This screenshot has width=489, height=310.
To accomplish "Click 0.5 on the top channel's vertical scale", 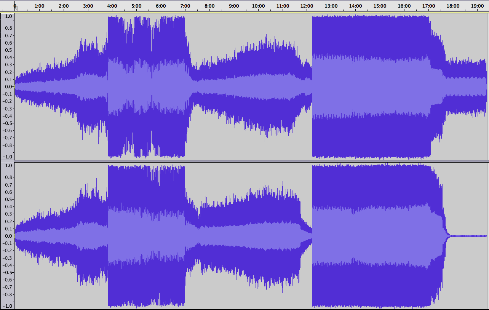I will (8, 50).
